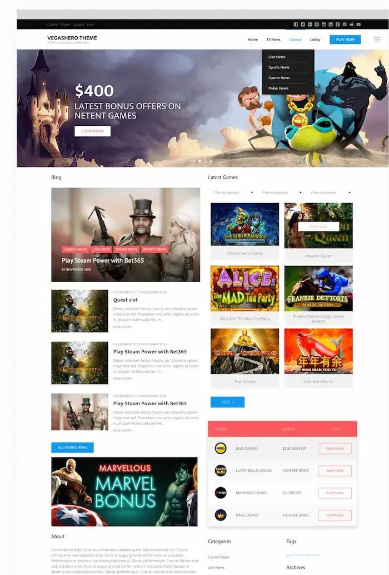Click the Mr Ringo casino logo icon
This screenshot has height=575, width=389.
(221, 493)
